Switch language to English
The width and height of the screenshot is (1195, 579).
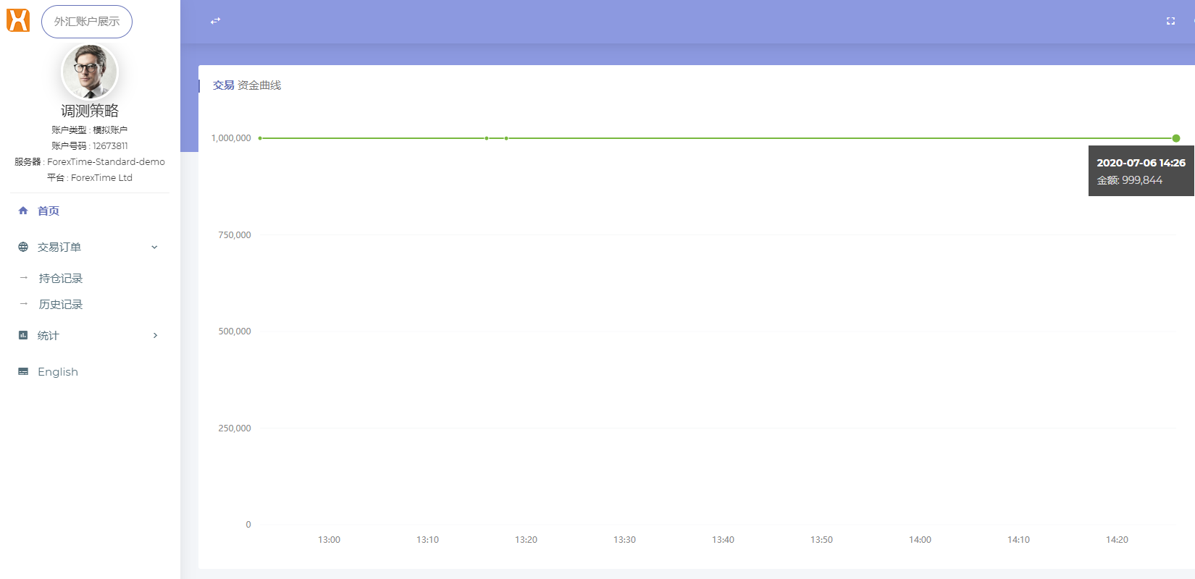point(58,371)
